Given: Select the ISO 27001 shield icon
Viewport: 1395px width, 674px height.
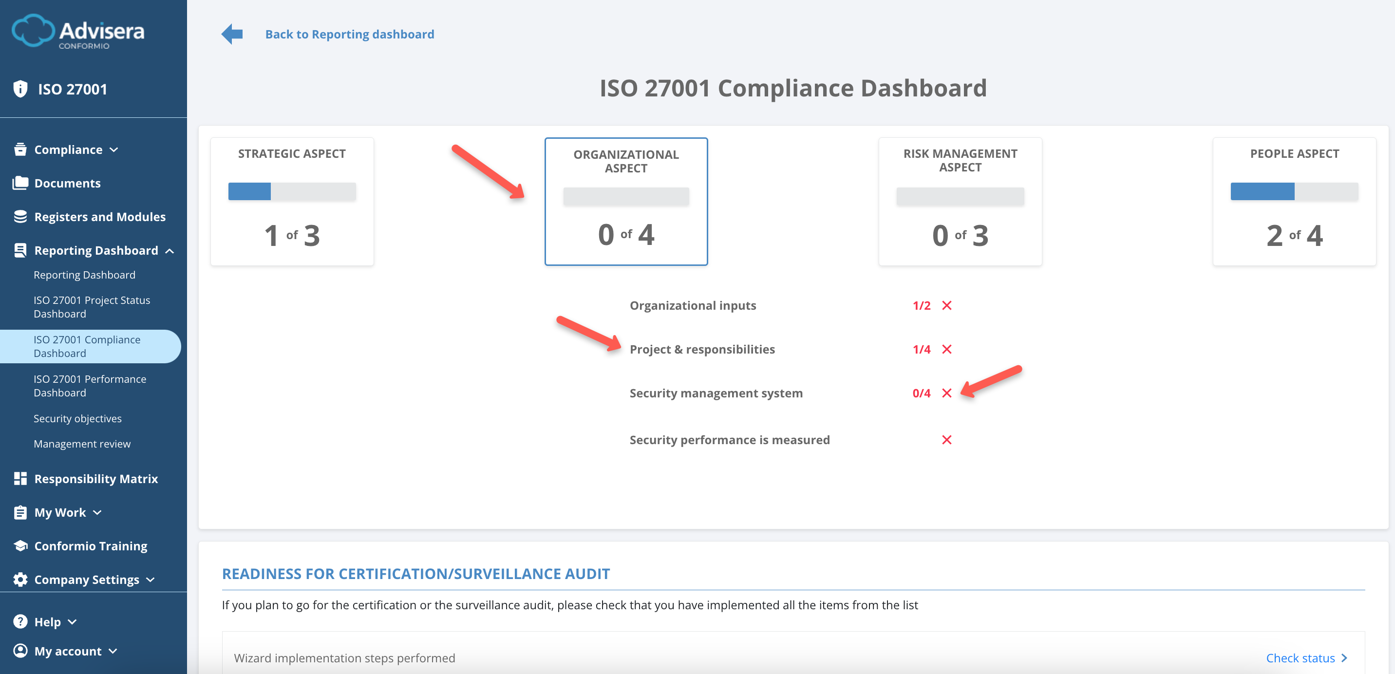Looking at the screenshot, I should [x=20, y=88].
